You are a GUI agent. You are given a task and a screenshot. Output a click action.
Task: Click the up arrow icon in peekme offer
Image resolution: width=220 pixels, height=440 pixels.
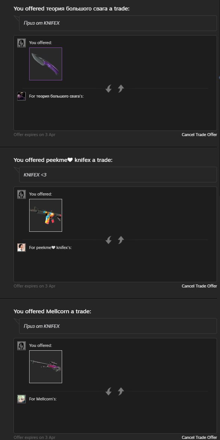coord(121,240)
